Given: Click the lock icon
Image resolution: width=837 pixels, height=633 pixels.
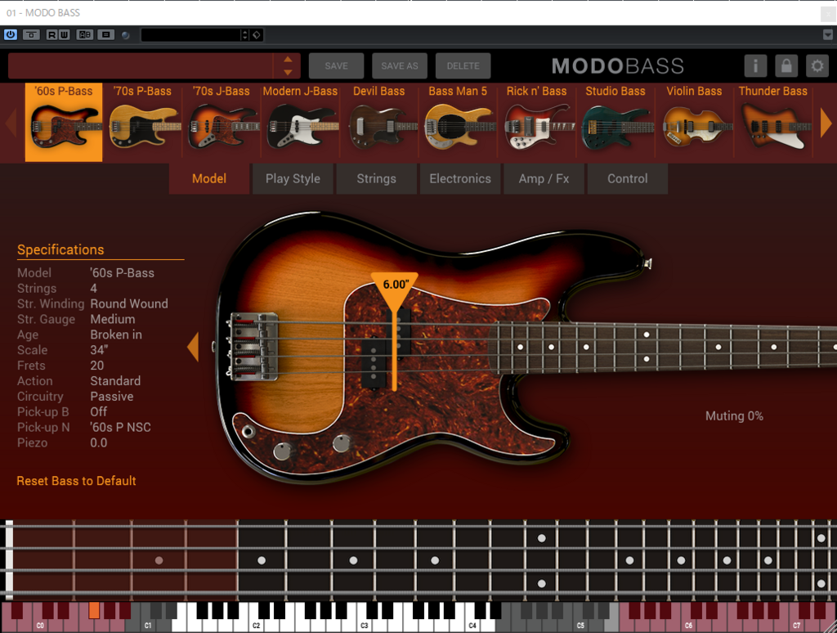Looking at the screenshot, I should click(786, 65).
